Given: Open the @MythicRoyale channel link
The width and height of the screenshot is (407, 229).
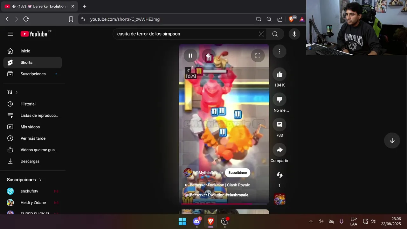Looking at the screenshot, I should point(209,173).
